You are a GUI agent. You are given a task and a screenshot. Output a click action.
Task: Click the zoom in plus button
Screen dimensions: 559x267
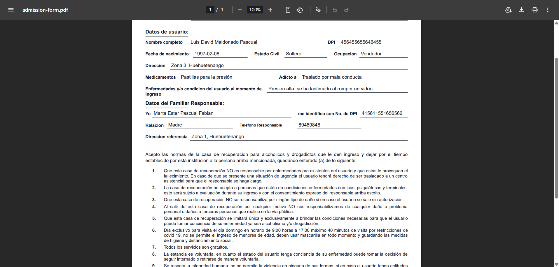pyautogui.click(x=270, y=10)
